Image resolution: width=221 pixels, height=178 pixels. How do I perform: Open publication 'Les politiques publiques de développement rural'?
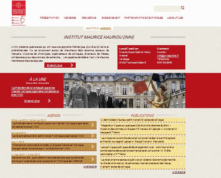click(x=143, y=151)
